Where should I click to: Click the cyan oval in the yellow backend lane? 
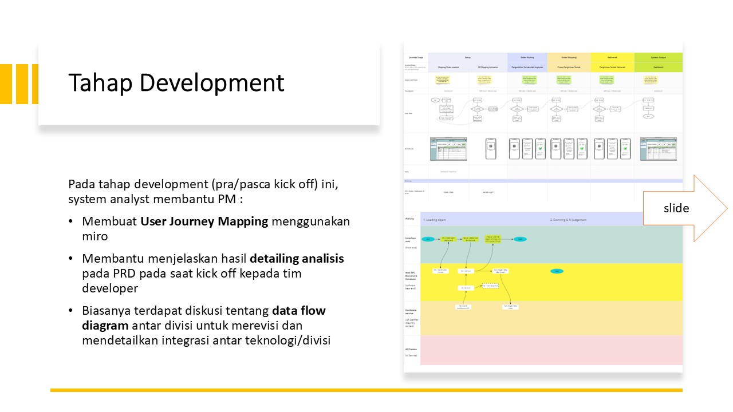coord(555,271)
